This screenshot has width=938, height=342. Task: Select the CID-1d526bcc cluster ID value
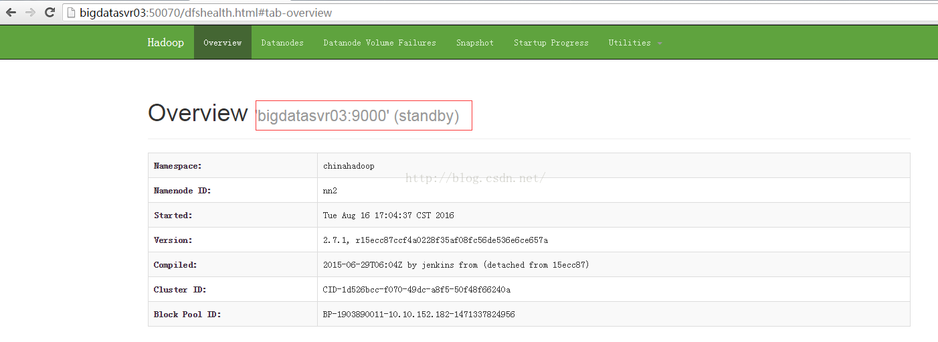tap(417, 289)
